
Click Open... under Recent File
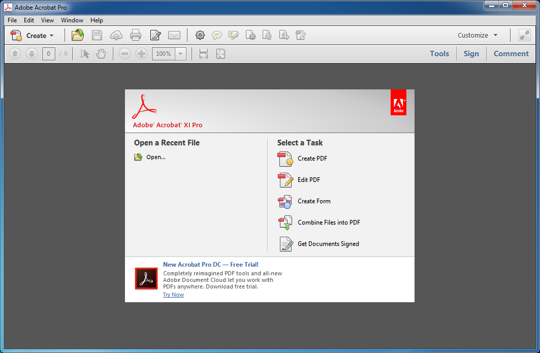[x=155, y=157]
